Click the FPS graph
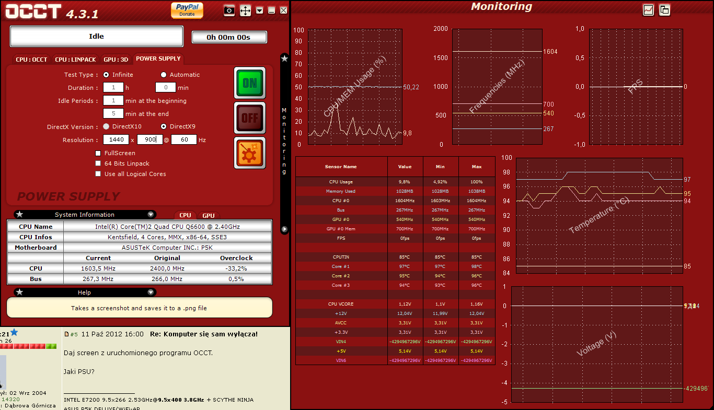Viewport: 714px width, 410px height. (636, 87)
